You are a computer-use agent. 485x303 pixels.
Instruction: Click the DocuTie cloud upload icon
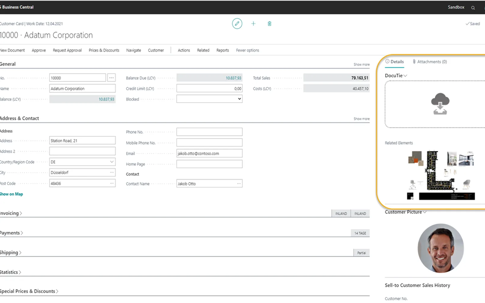pyautogui.click(x=440, y=104)
